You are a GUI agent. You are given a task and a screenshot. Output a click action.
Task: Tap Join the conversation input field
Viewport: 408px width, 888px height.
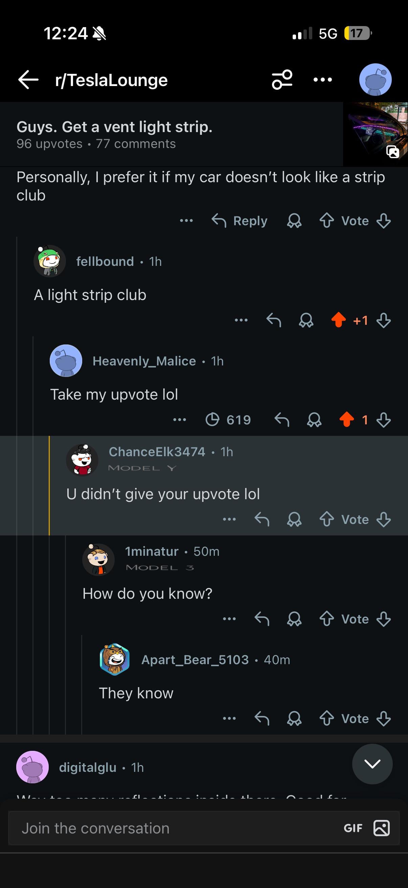(172, 828)
